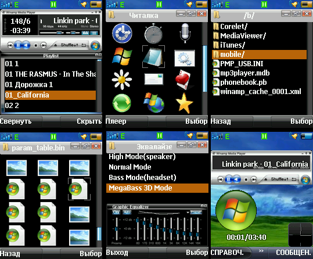This screenshot has width=313, height=259.
Task: Click eject icon in top-left Winamp player
Action: [x=56, y=45]
